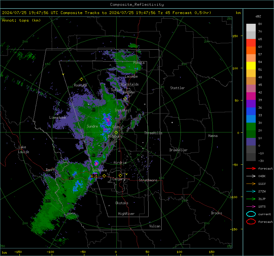This screenshot has height=256, width=274.
Task: Click the asterisk marker above Limestone label
Action: click(x=58, y=115)
